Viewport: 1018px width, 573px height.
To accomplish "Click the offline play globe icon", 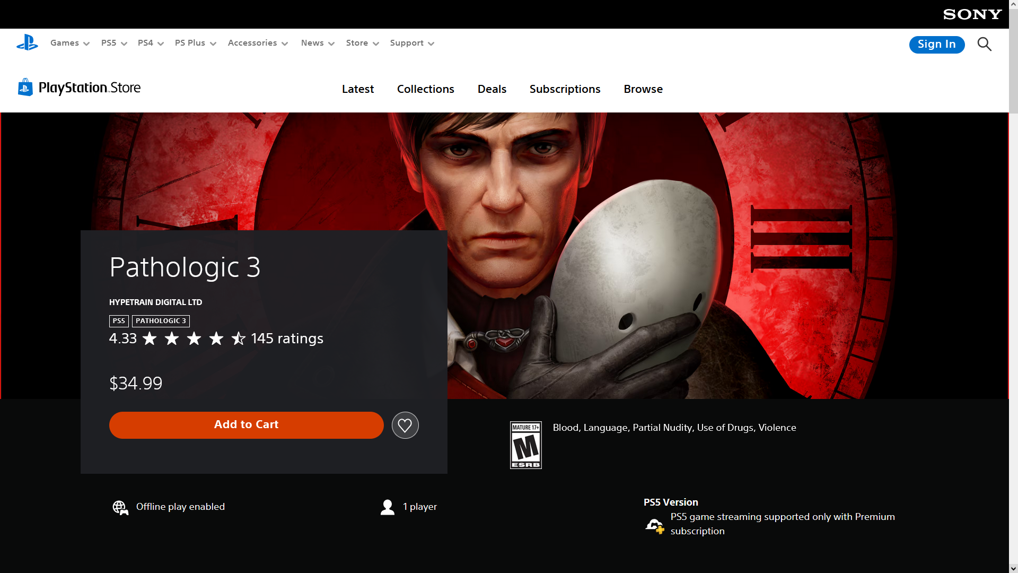I will coord(120,507).
